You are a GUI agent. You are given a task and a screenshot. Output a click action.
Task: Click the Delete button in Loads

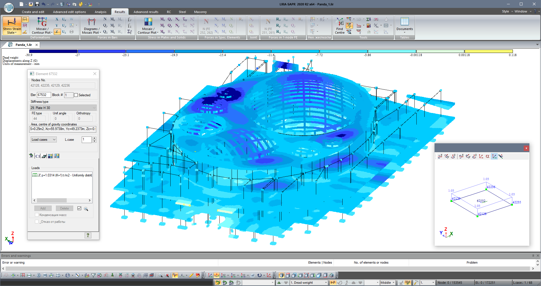64,208
